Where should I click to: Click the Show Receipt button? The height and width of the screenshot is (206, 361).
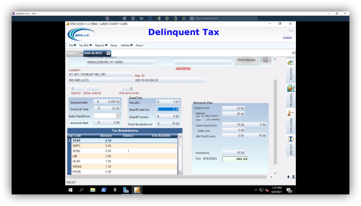(246, 60)
